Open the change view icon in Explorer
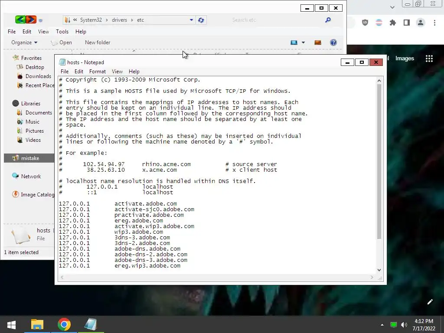Screen dimensions: 444x333 [x=294, y=42]
